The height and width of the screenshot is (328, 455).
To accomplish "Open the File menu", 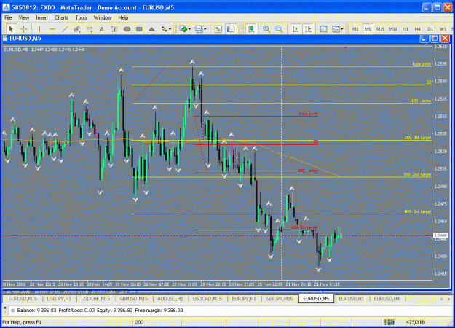I will point(8,17).
